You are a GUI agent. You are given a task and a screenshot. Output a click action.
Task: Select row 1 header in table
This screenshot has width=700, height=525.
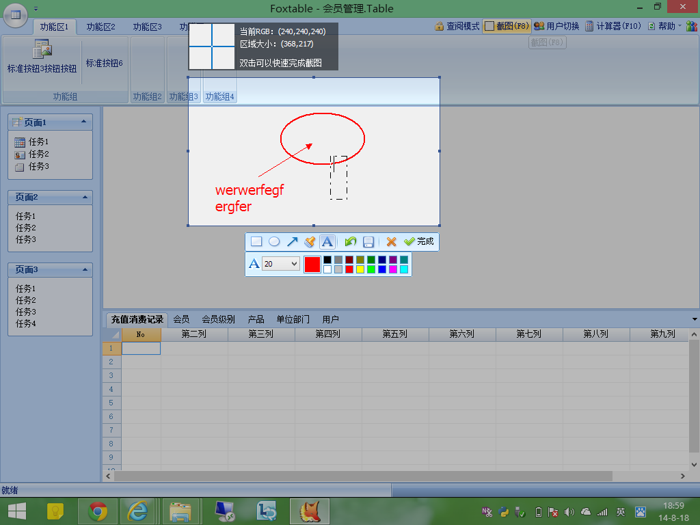pyautogui.click(x=111, y=348)
